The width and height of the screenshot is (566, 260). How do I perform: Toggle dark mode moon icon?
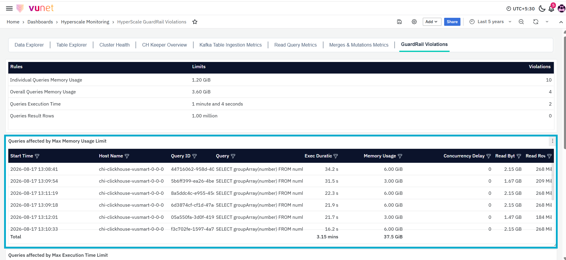542,9
